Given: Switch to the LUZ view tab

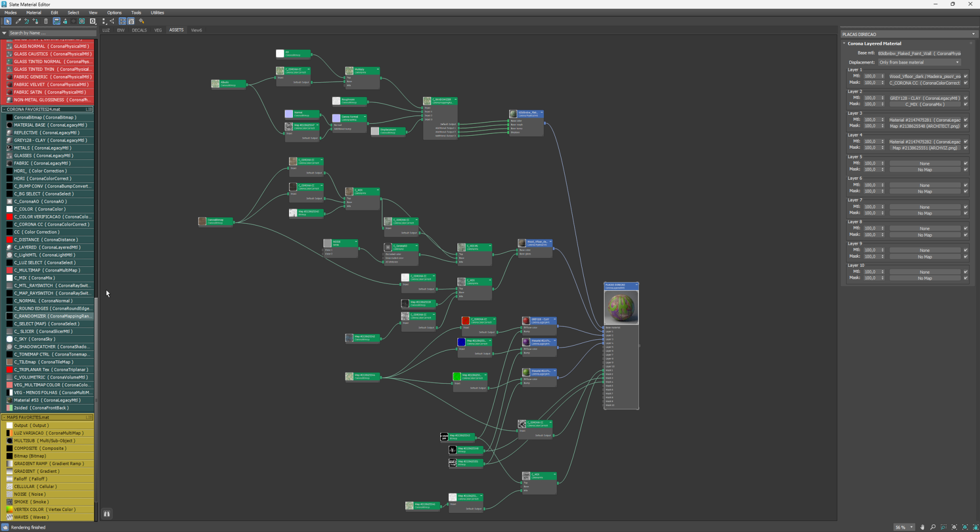Looking at the screenshot, I should coord(106,30).
